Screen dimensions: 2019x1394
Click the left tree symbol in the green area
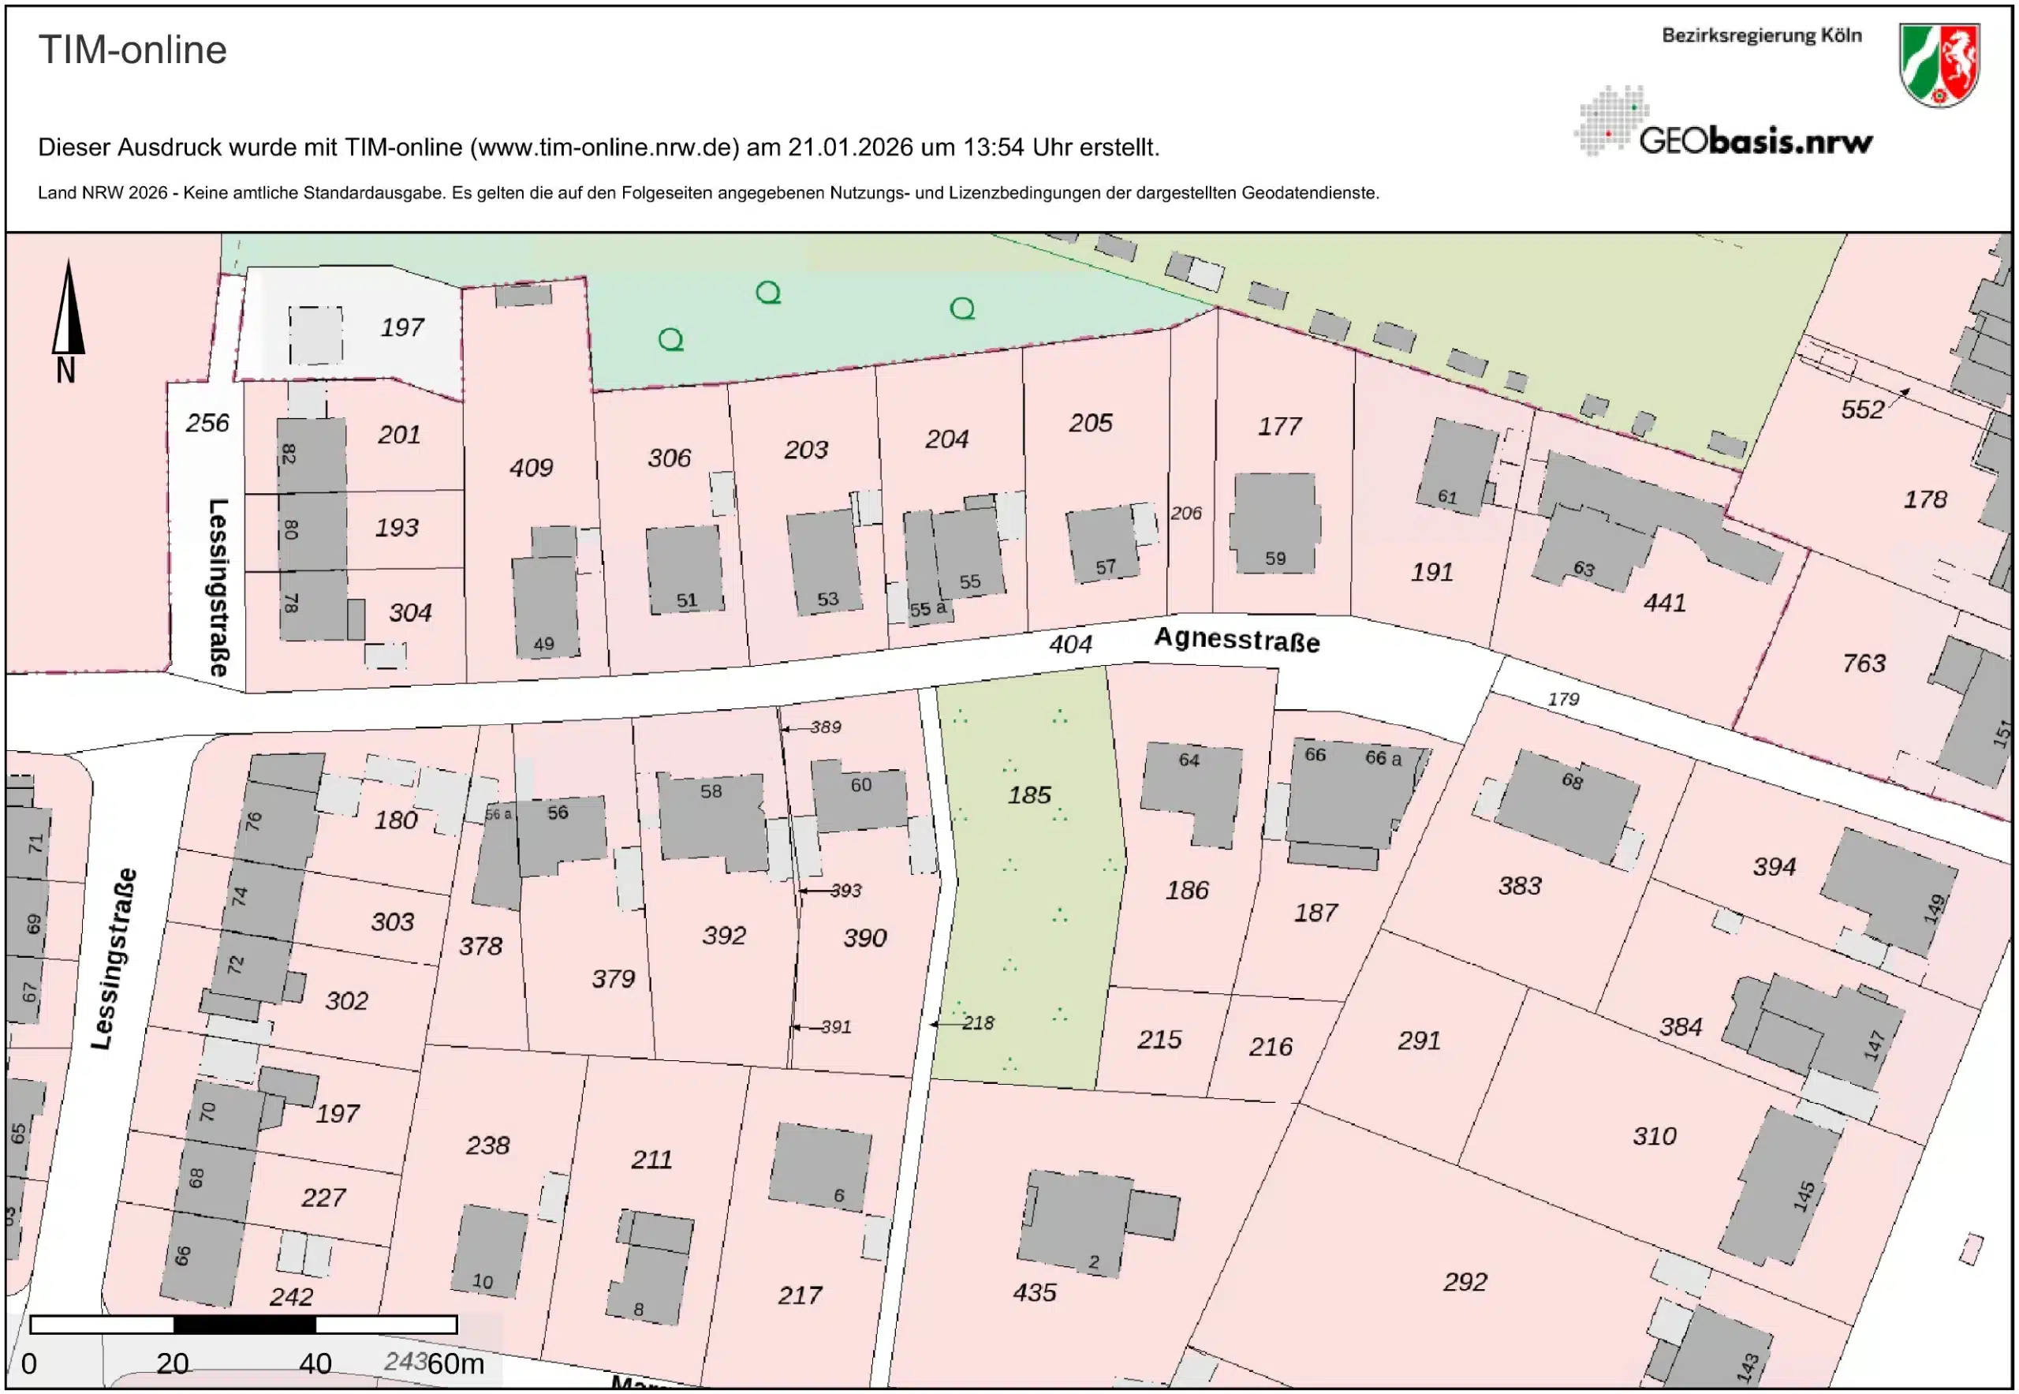coord(670,339)
